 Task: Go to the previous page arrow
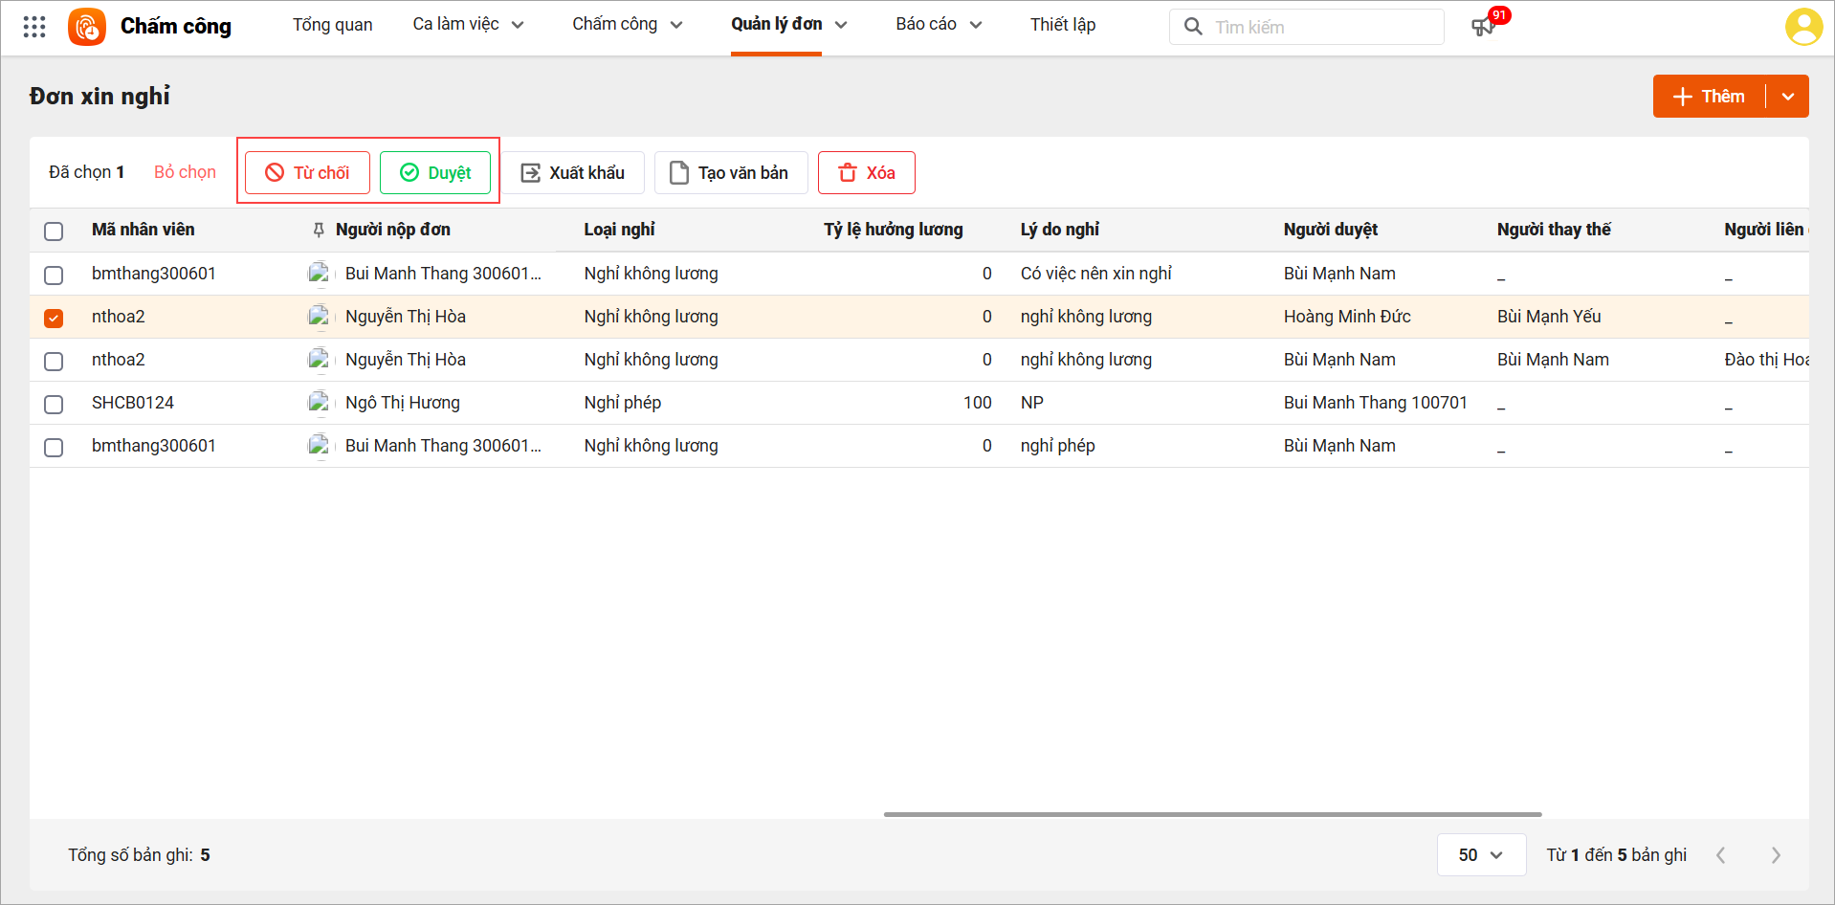point(1721,855)
